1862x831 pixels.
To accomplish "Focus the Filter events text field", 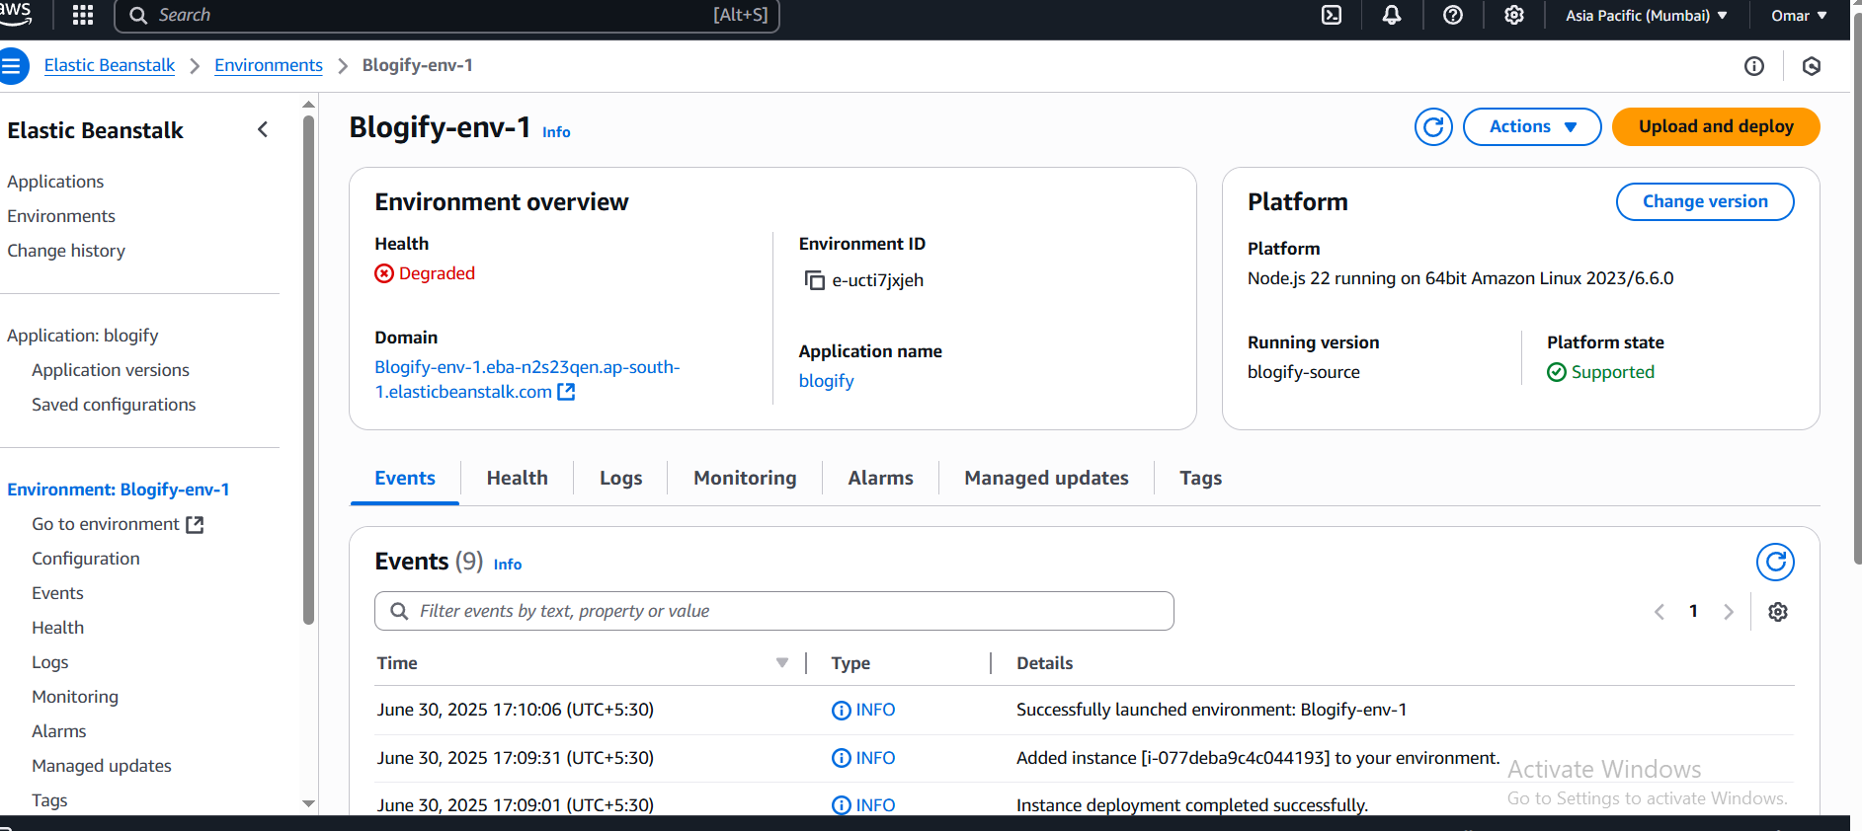I will [774, 611].
